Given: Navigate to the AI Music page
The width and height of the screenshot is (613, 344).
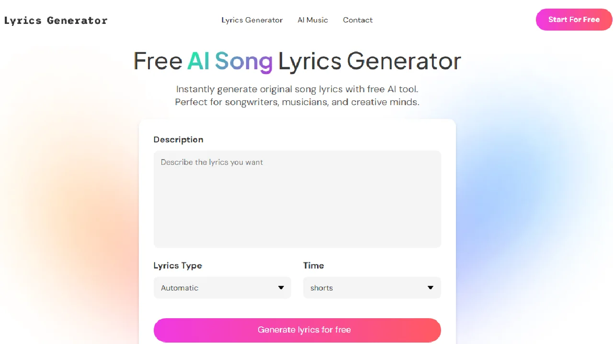Looking at the screenshot, I should (x=313, y=20).
